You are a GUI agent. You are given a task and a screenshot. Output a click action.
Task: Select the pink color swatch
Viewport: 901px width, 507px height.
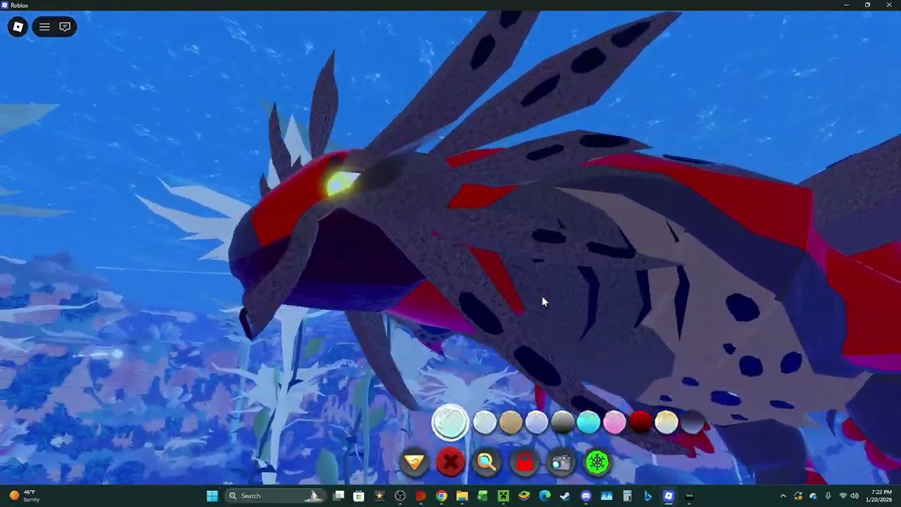(x=615, y=422)
